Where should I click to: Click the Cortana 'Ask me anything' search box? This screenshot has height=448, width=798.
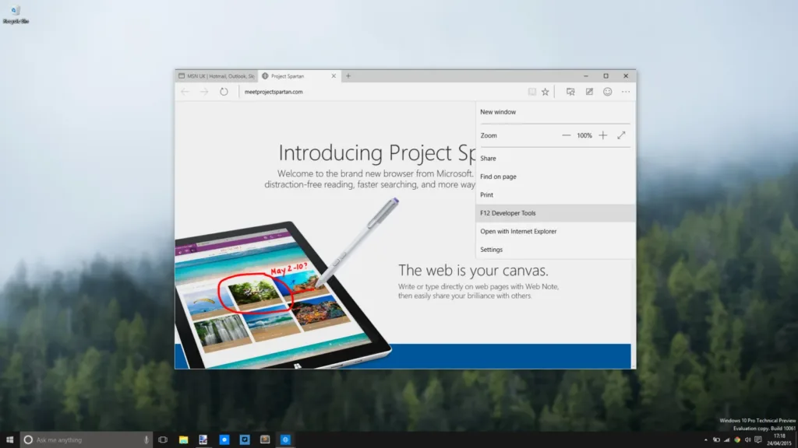87,440
